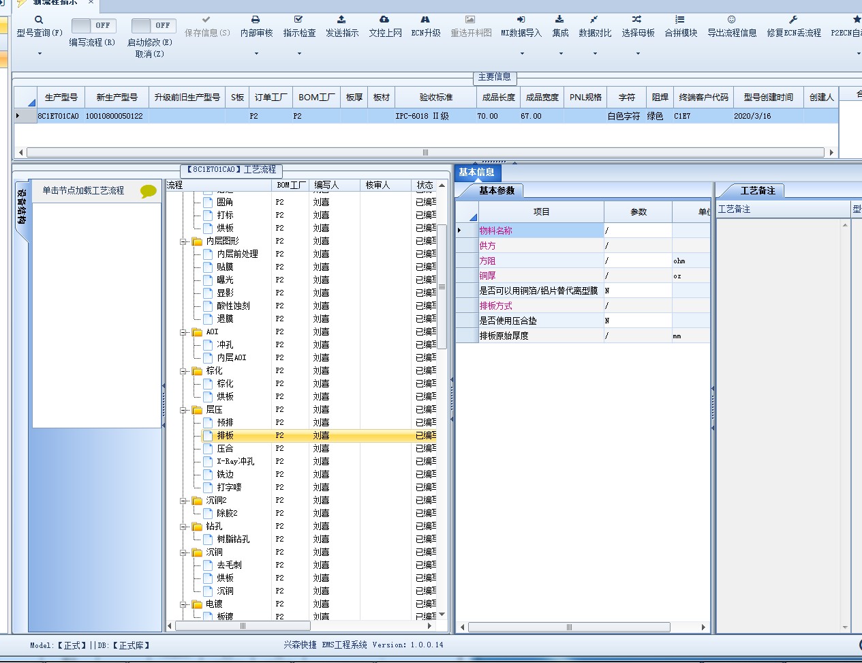Click the MI数据导入 import icon
The image size is (862, 663).
click(x=521, y=20)
